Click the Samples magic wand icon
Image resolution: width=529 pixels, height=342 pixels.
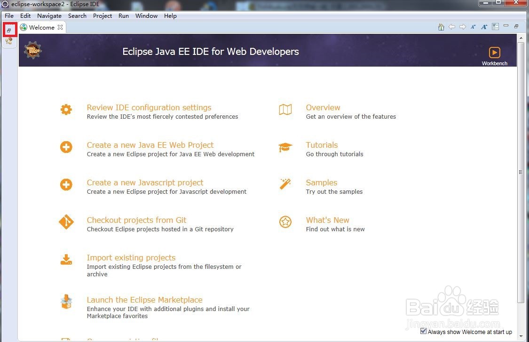285,184
